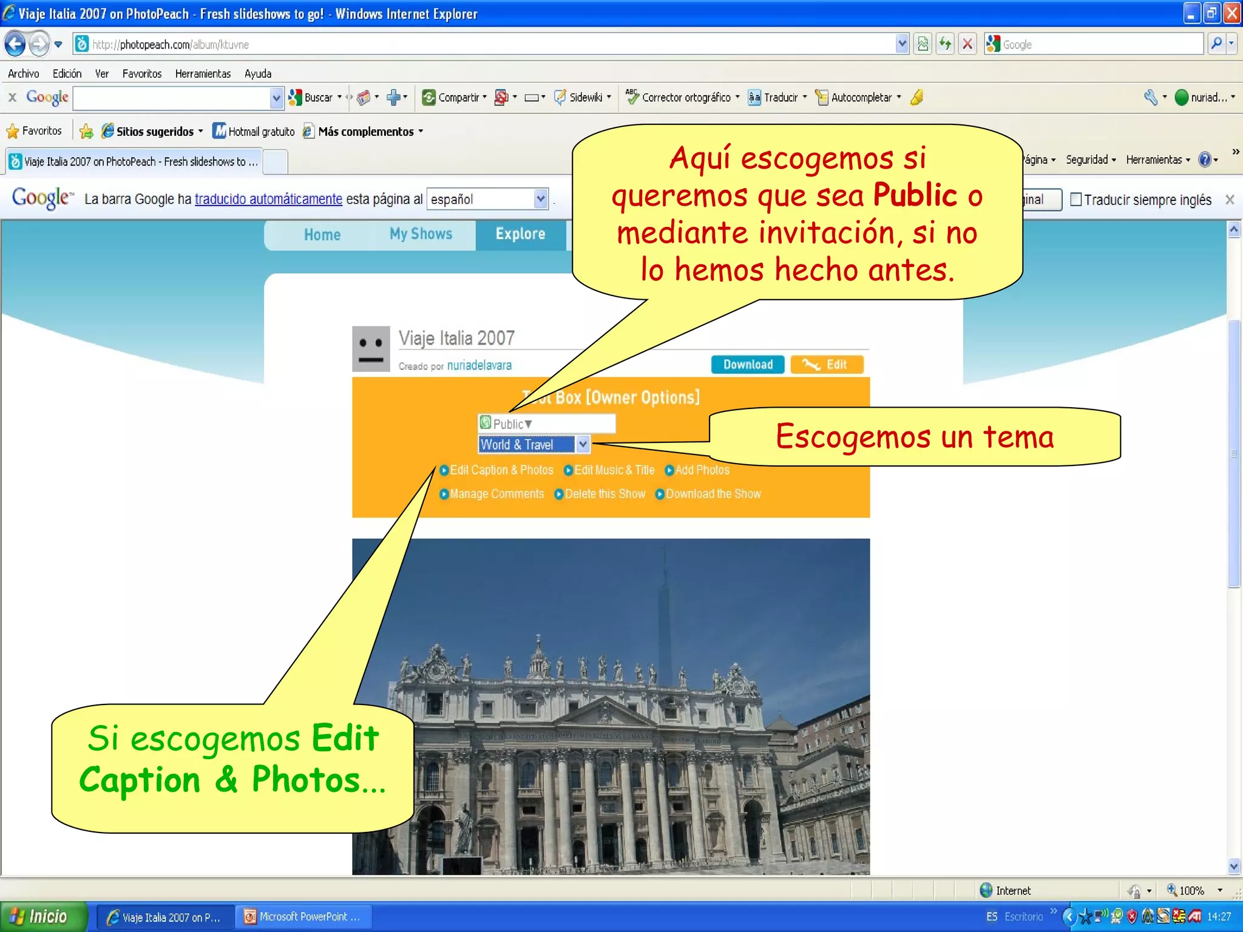Open the Herramientas menu in menu bar
Image resolution: width=1243 pixels, height=932 pixels.
[203, 73]
